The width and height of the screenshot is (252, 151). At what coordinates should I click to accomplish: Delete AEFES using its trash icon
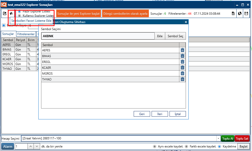pos(182,50)
